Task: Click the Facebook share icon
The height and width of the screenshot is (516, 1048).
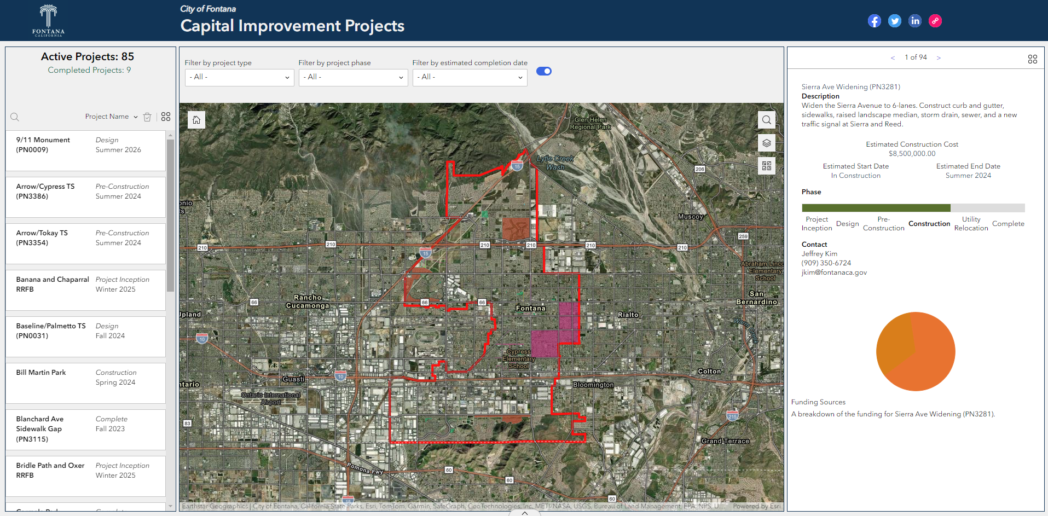Action: coord(874,21)
